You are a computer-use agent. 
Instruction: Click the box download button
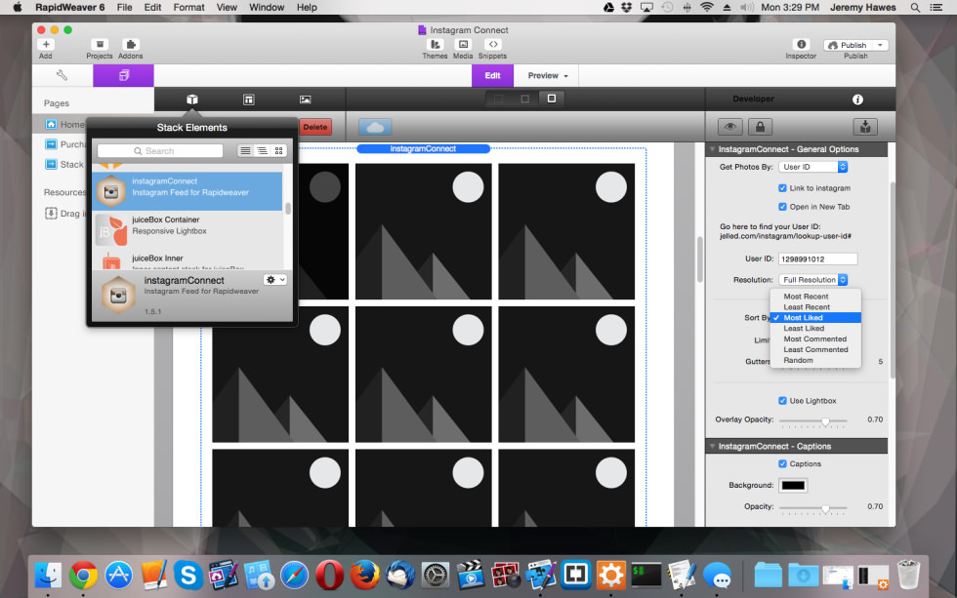865,127
